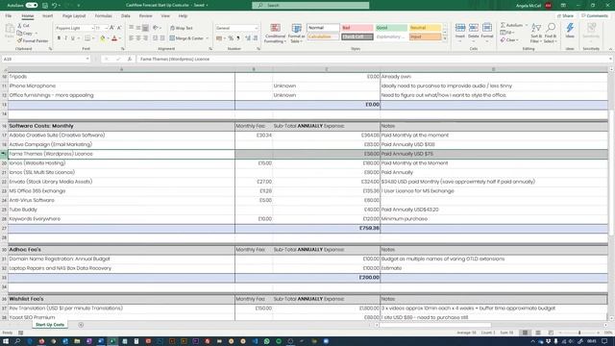Align text left in alignment group
Image resolution: width=615 pixels, height=346 pixels.
(x=132, y=38)
